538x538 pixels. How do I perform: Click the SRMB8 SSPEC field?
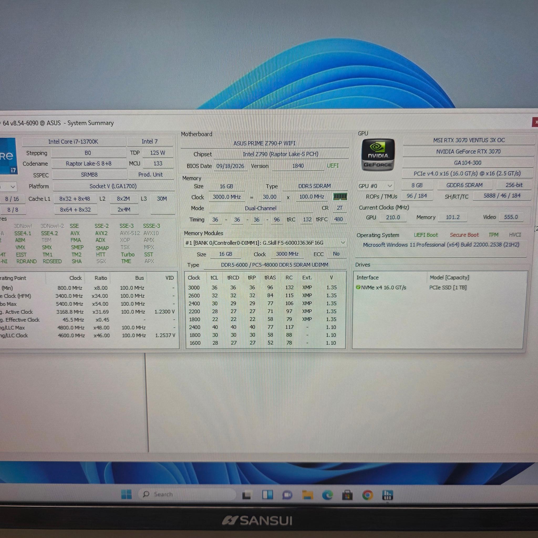(x=89, y=175)
